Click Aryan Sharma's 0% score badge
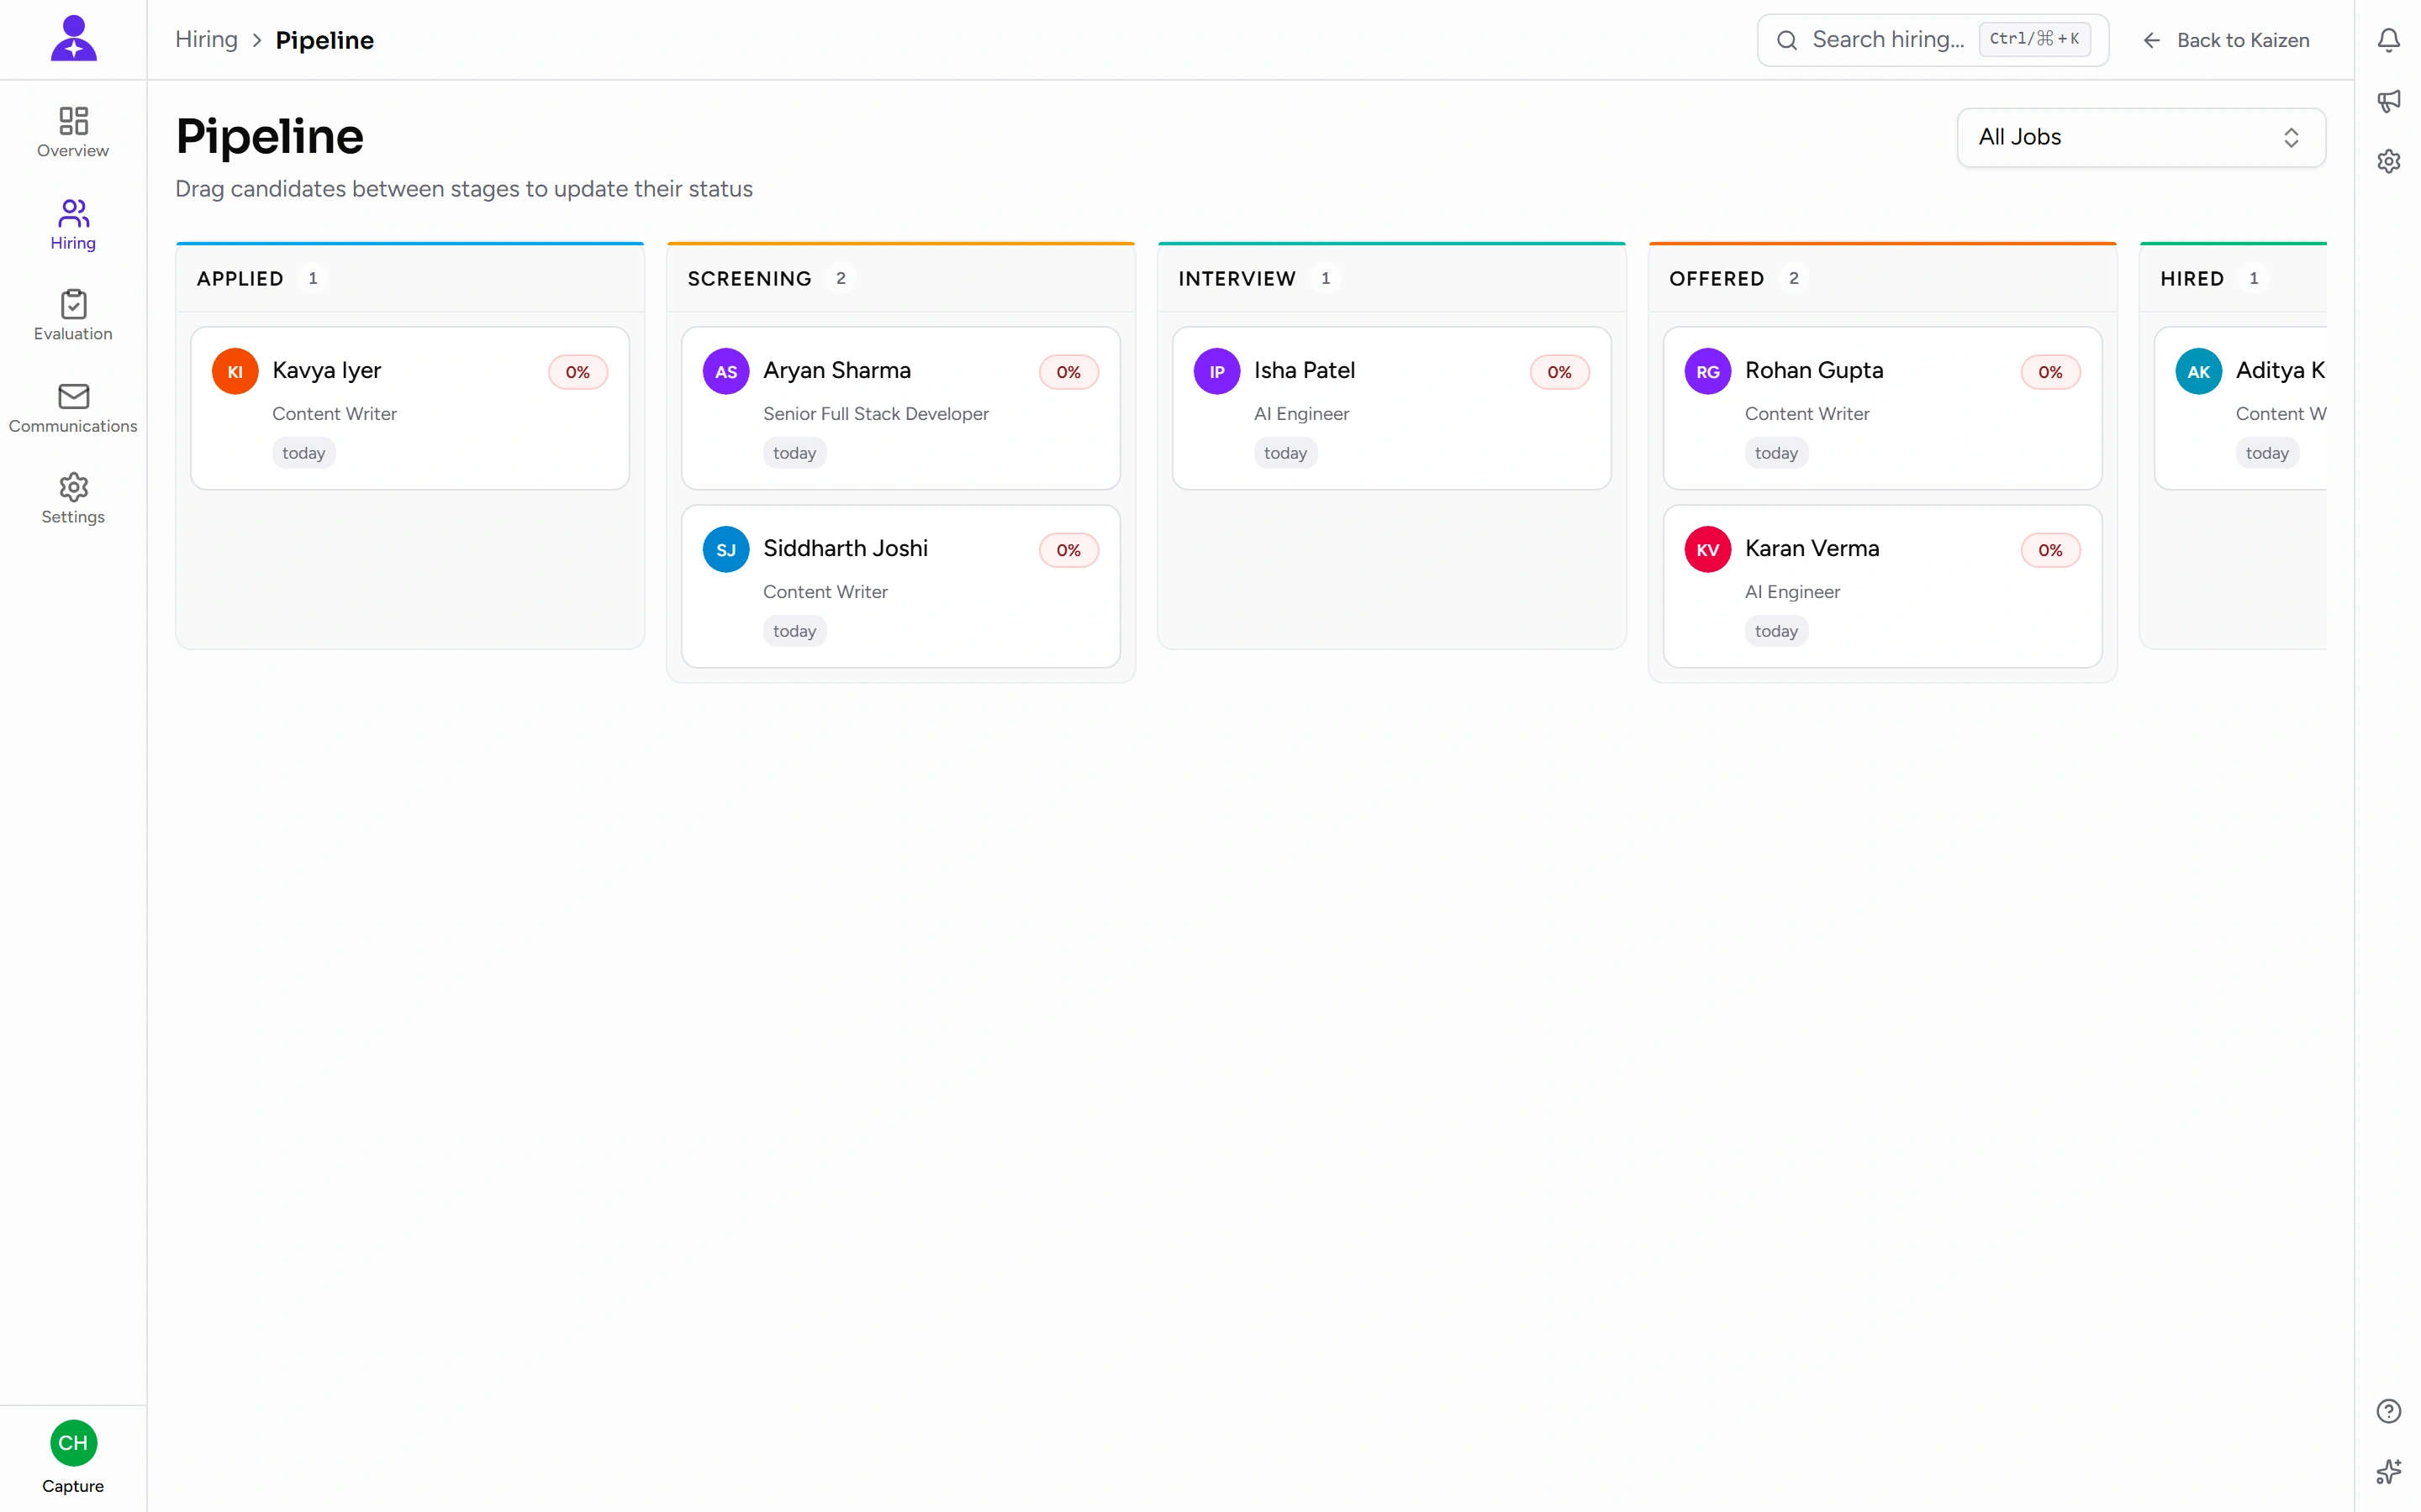2421x1512 pixels. click(x=1068, y=372)
